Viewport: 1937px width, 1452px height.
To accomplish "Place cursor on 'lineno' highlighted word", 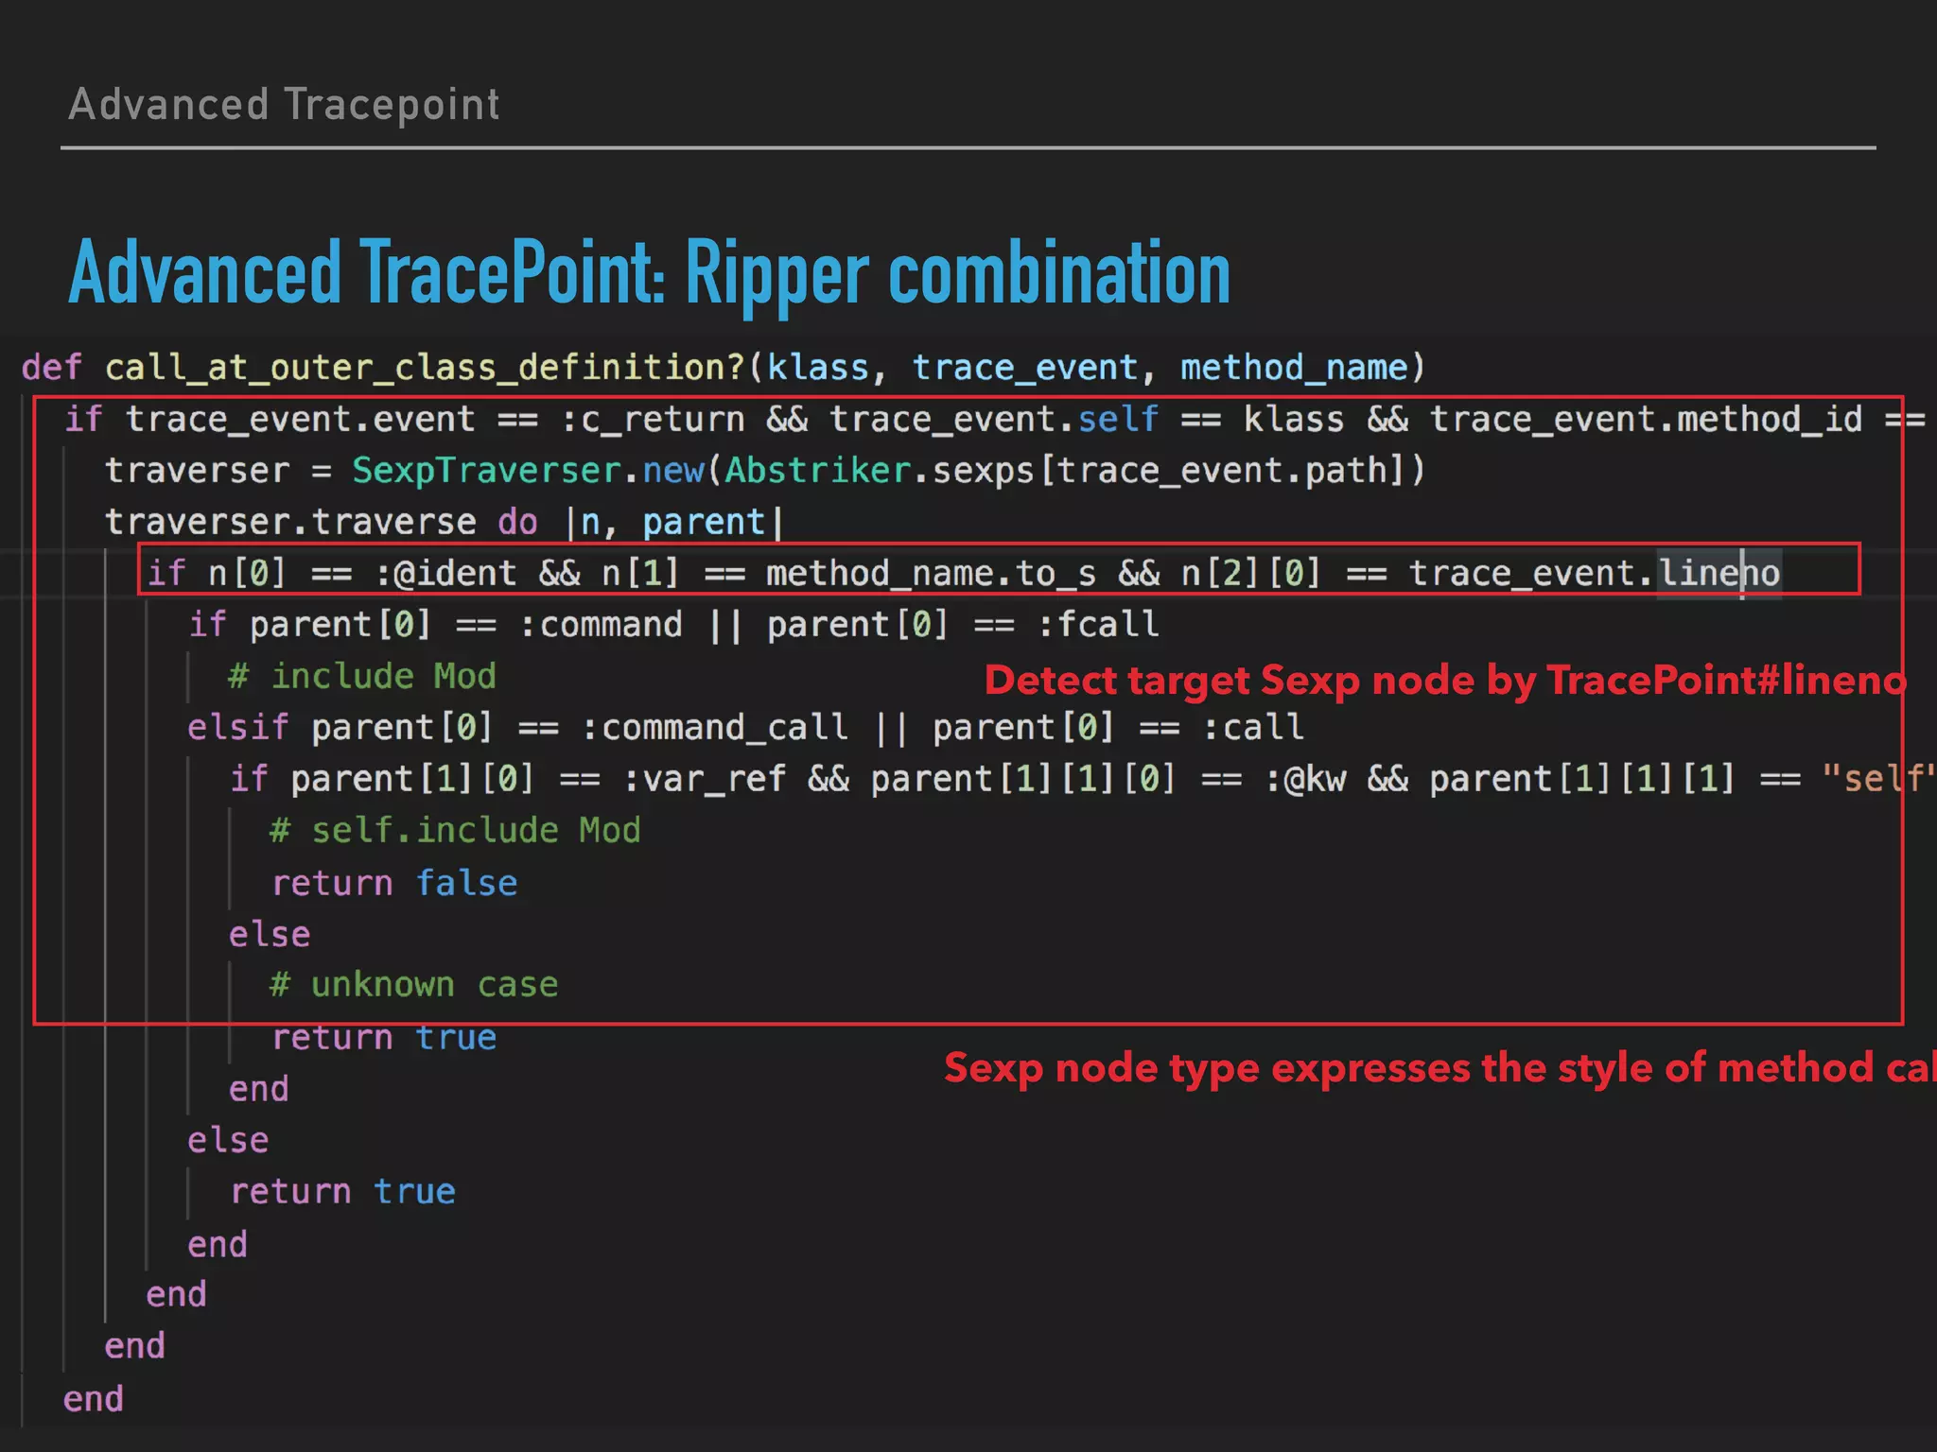I will point(1719,574).
